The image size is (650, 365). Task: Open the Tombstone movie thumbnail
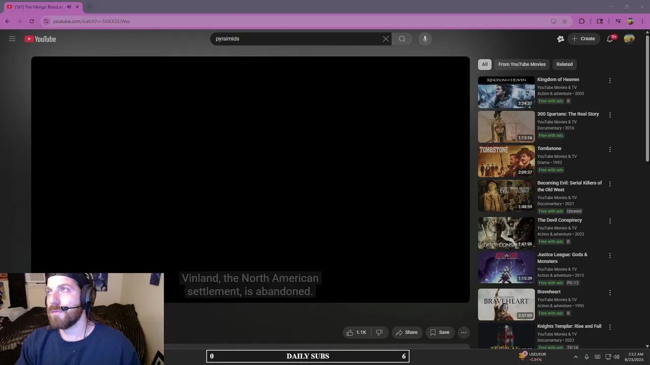[x=506, y=161]
